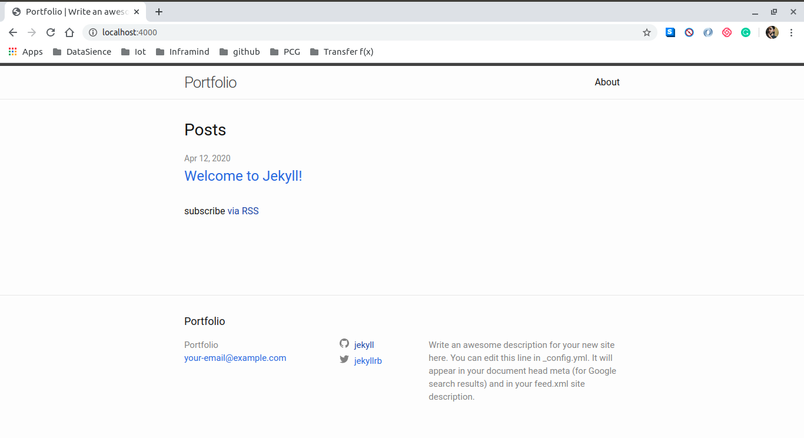Screen dimensions: 804x438
Task: Open site information icon in address bar
Action: point(92,32)
